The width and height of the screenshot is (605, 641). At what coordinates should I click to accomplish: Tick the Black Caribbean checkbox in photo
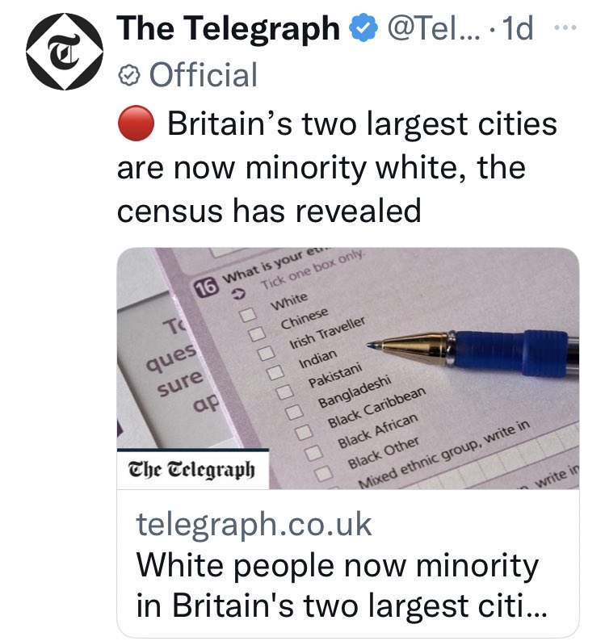[303, 433]
